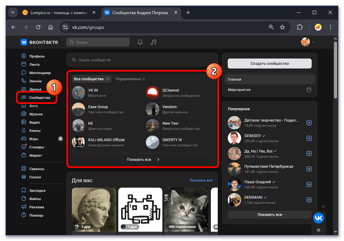The height and width of the screenshot is (241, 344).
Task: Click the vk.com/groups address bar
Action: click(x=167, y=27)
